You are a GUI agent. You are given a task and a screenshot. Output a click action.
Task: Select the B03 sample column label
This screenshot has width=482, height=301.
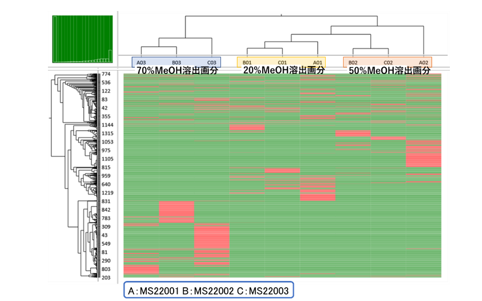pyautogui.click(x=176, y=63)
